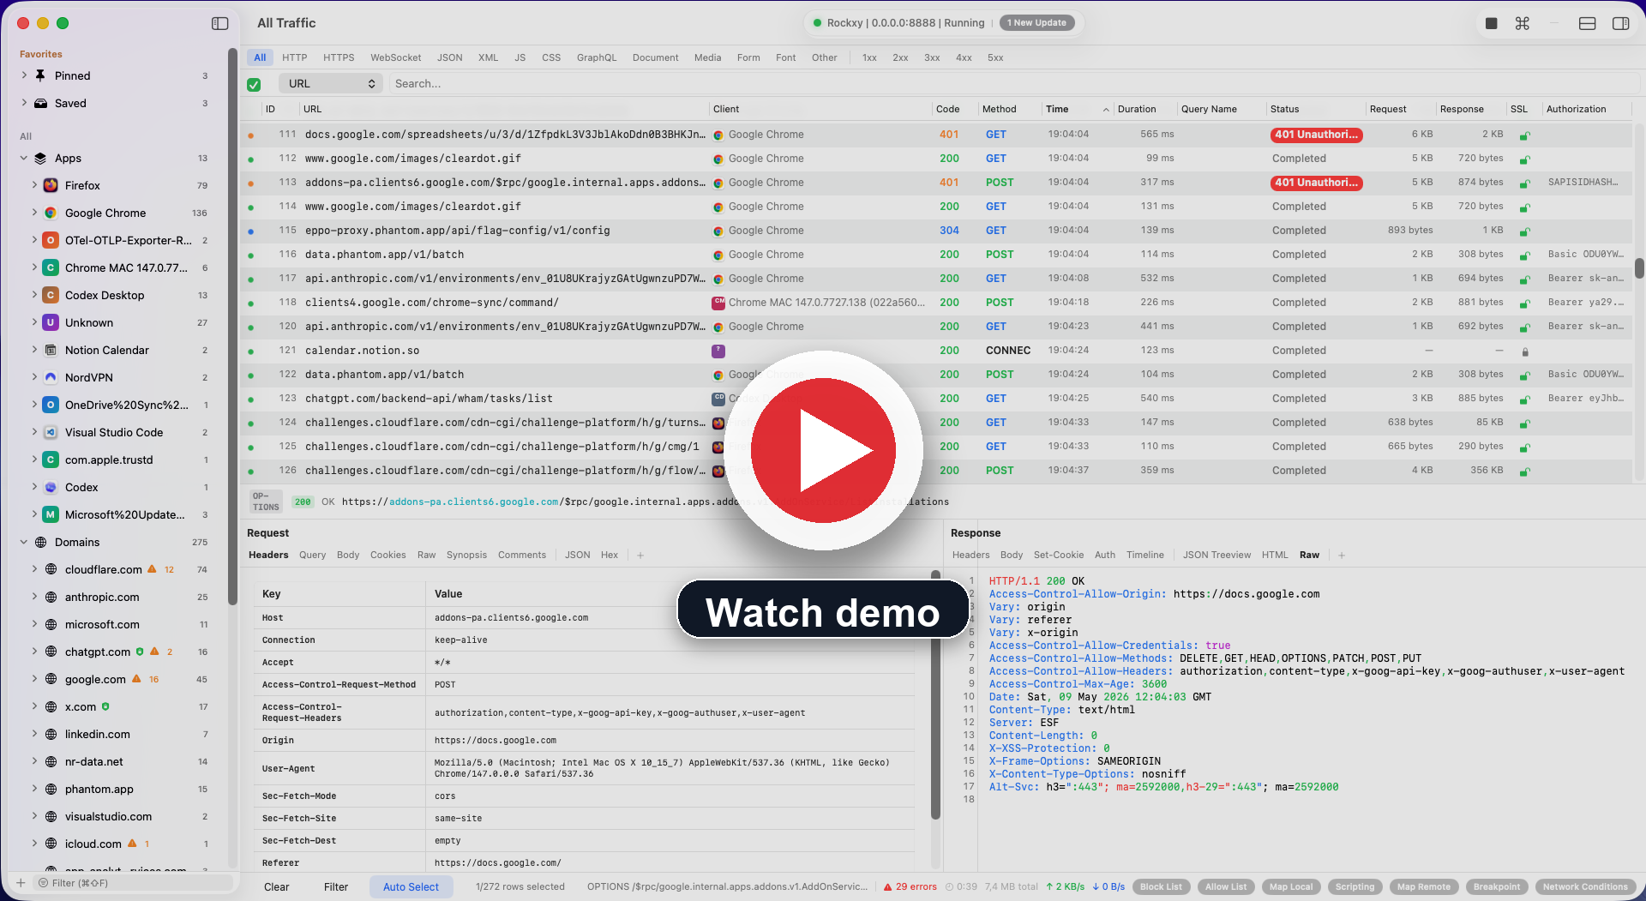Viewport: 1646px width, 901px height.
Task: Select the GraphQL filter tab
Action: click(597, 58)
